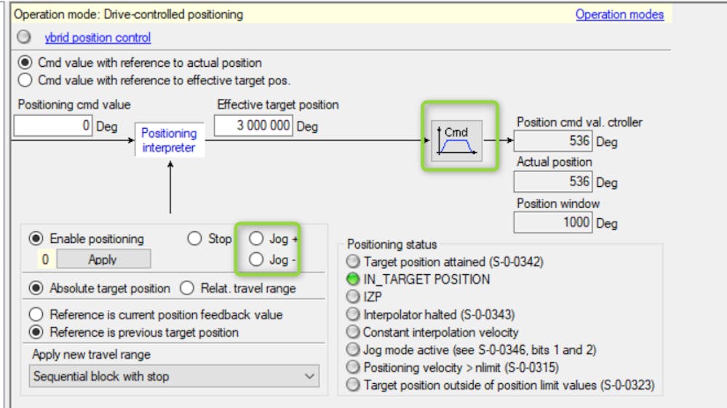Select the Jog + radio button

pyautogui.click(x=257, y=239)
